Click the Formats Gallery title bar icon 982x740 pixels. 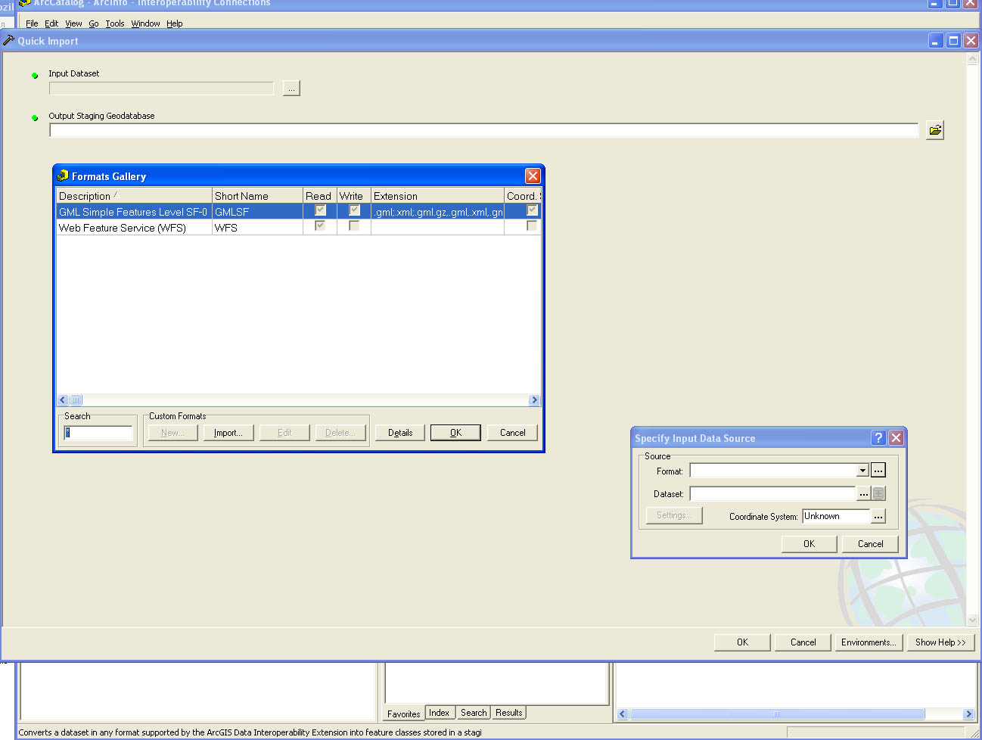(63, 176)
